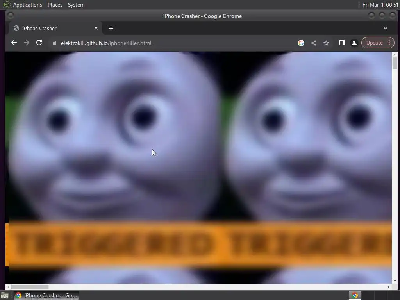View site security lock info
This screenshot has height=300, width=400.
coord(54,43)
